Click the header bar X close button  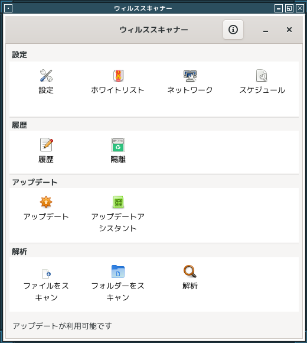[x=289, y=30]
